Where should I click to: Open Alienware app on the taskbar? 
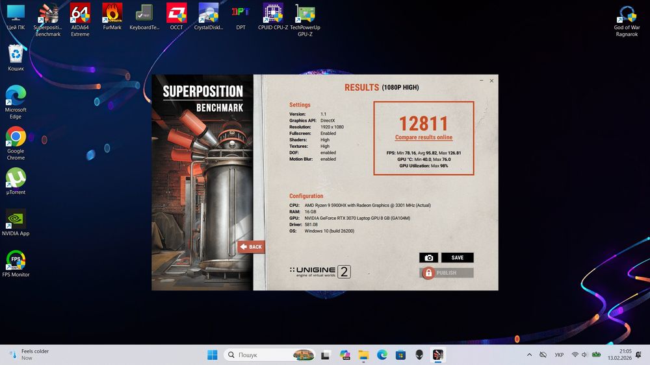tap(419, 355)
